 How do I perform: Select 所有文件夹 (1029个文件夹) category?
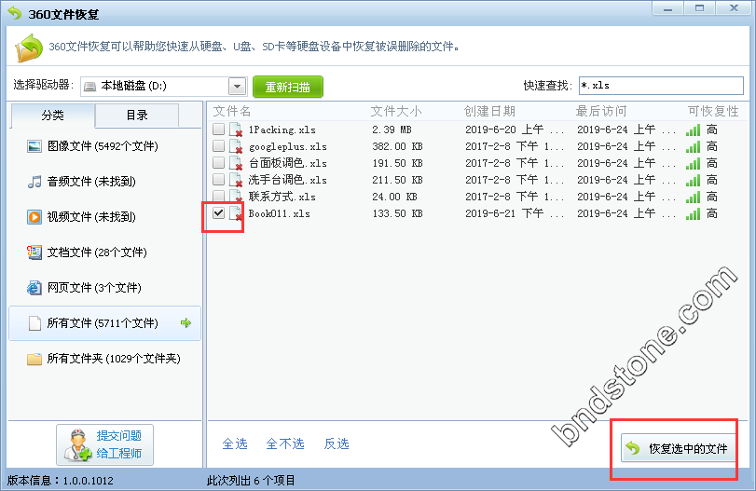coord(104,359)
